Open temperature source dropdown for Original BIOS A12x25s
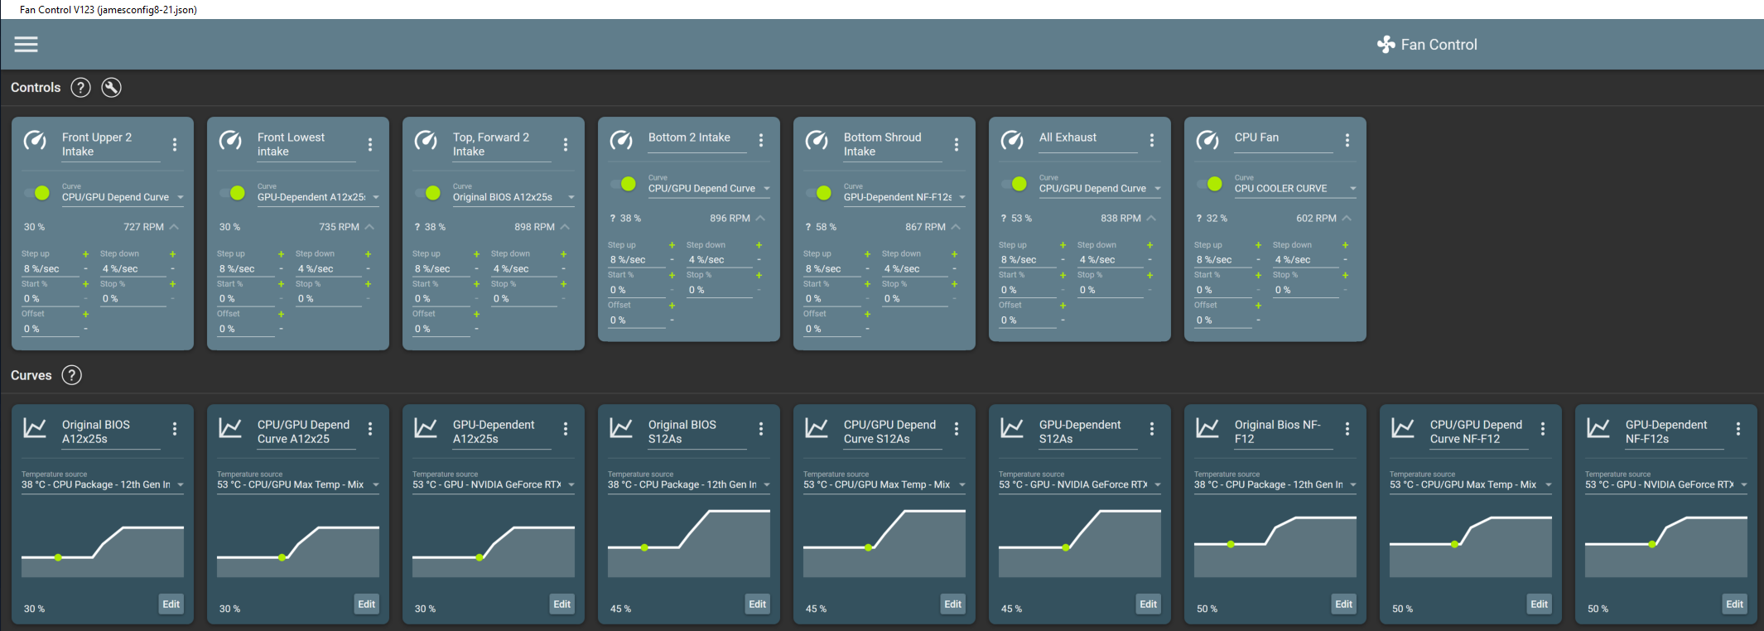1764x631 pixels. (x=103, y=485)
